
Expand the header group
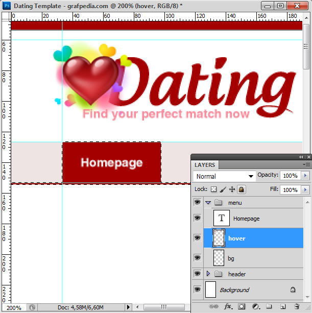(208, 274)
